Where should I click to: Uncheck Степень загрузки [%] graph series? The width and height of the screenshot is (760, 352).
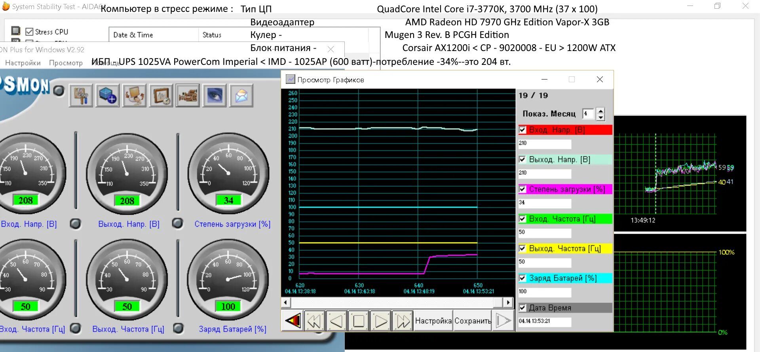coord(522,189)
